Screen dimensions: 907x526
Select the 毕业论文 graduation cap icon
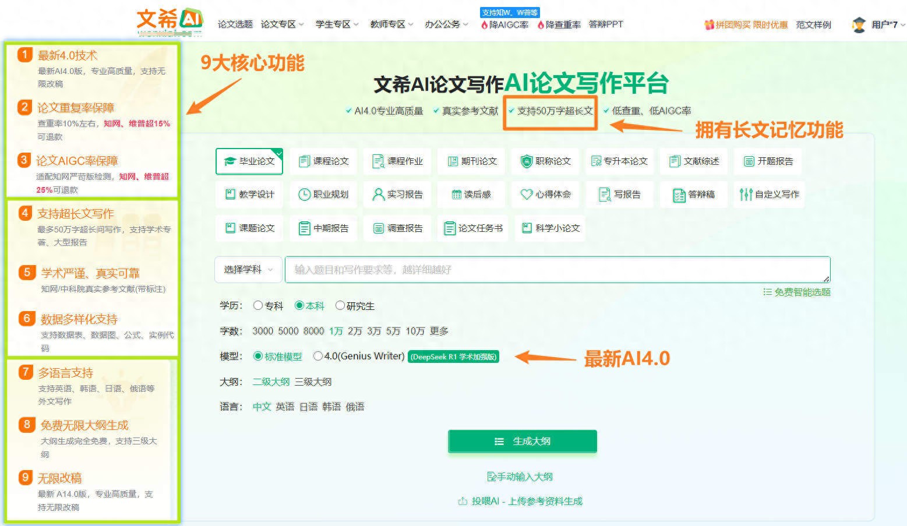click(x=230, y=161)
